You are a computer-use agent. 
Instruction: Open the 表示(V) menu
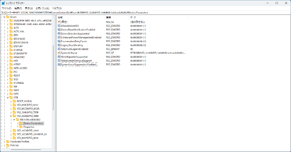(x=29, y=8)
